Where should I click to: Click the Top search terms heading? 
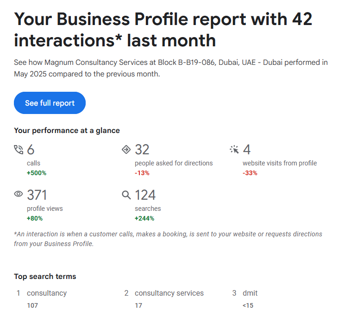pyautogui.click(x=45, y=276)
